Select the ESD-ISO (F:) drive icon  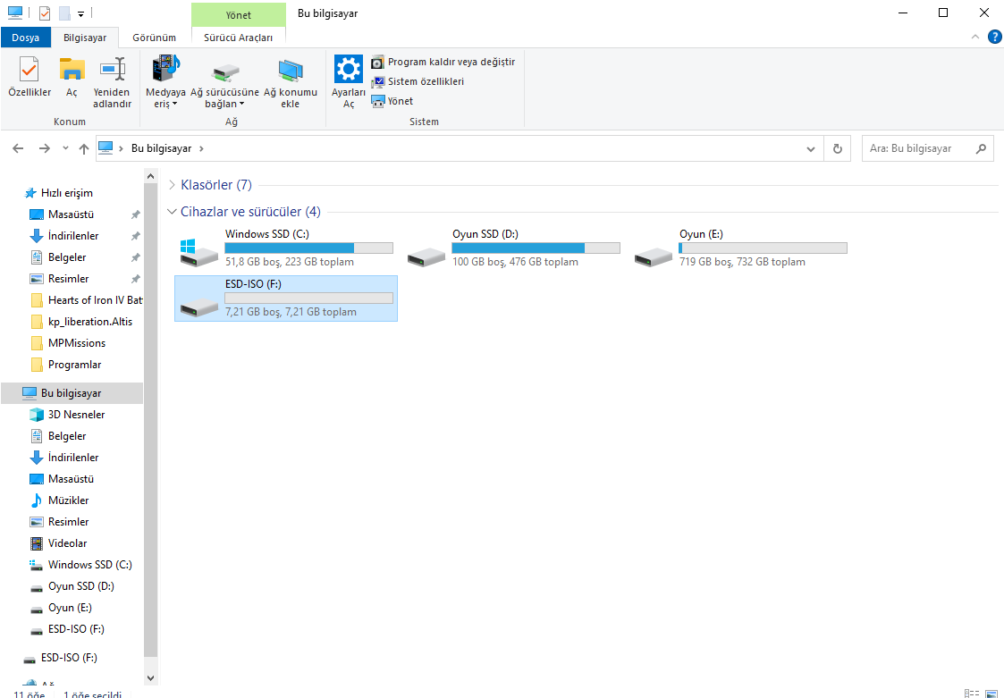click(198, 306)
